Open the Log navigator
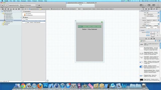Image resolution: width=161 pixels, height=90 pixels. point(19,9)
